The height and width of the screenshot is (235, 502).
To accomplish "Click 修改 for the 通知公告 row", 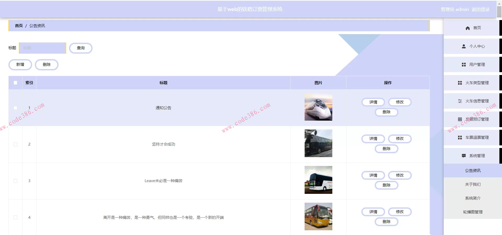I will pyautogui.click(x=400, y=102).
